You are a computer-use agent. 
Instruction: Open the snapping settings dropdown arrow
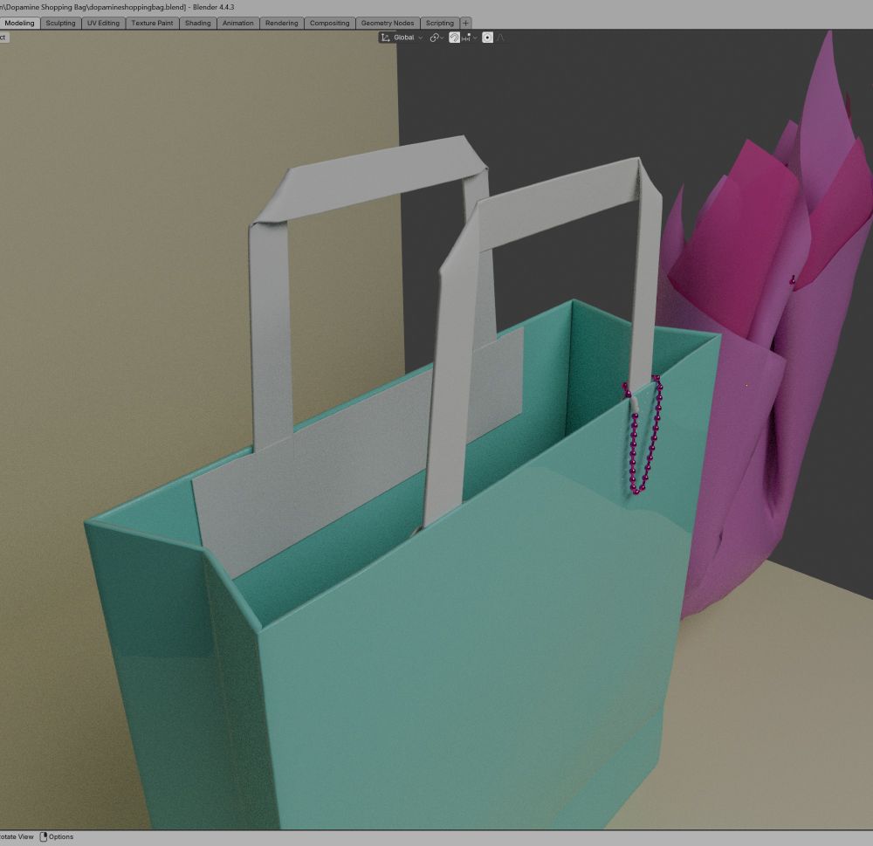(x=475, y=38)
